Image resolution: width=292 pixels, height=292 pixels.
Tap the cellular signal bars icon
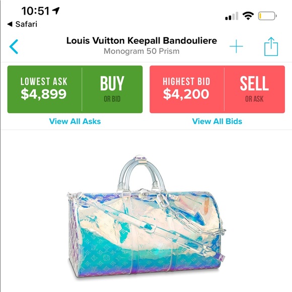[232, 16]
